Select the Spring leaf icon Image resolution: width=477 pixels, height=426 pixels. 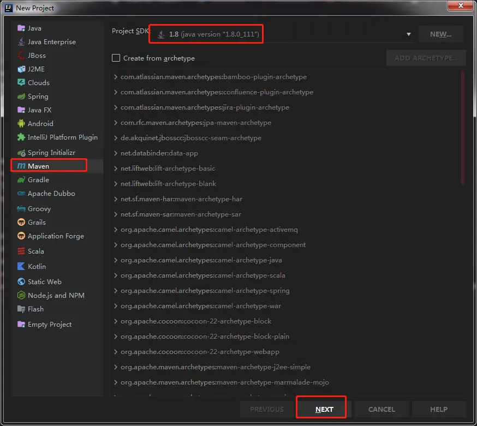pos(21,97)
